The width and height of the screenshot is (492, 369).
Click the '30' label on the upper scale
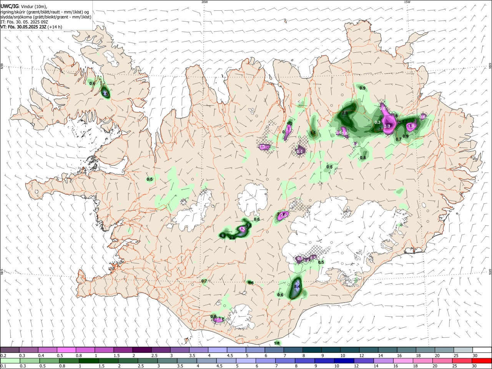pos(475,356)
